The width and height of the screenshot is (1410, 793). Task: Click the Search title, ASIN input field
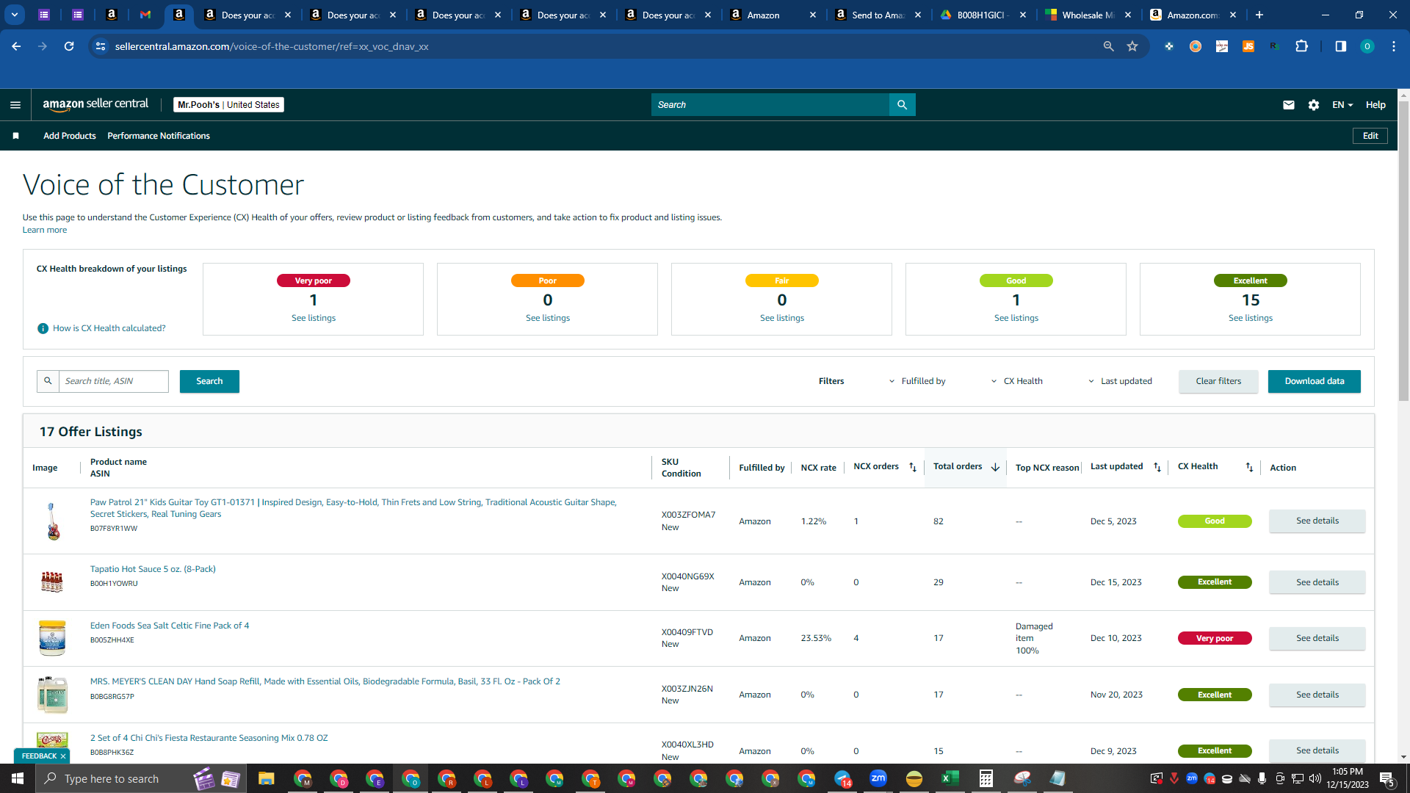coord(114,381)
